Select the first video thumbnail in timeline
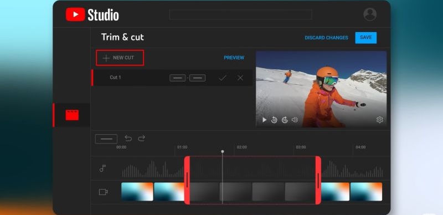Screen dimensions: 443x215 click(137, 192)
